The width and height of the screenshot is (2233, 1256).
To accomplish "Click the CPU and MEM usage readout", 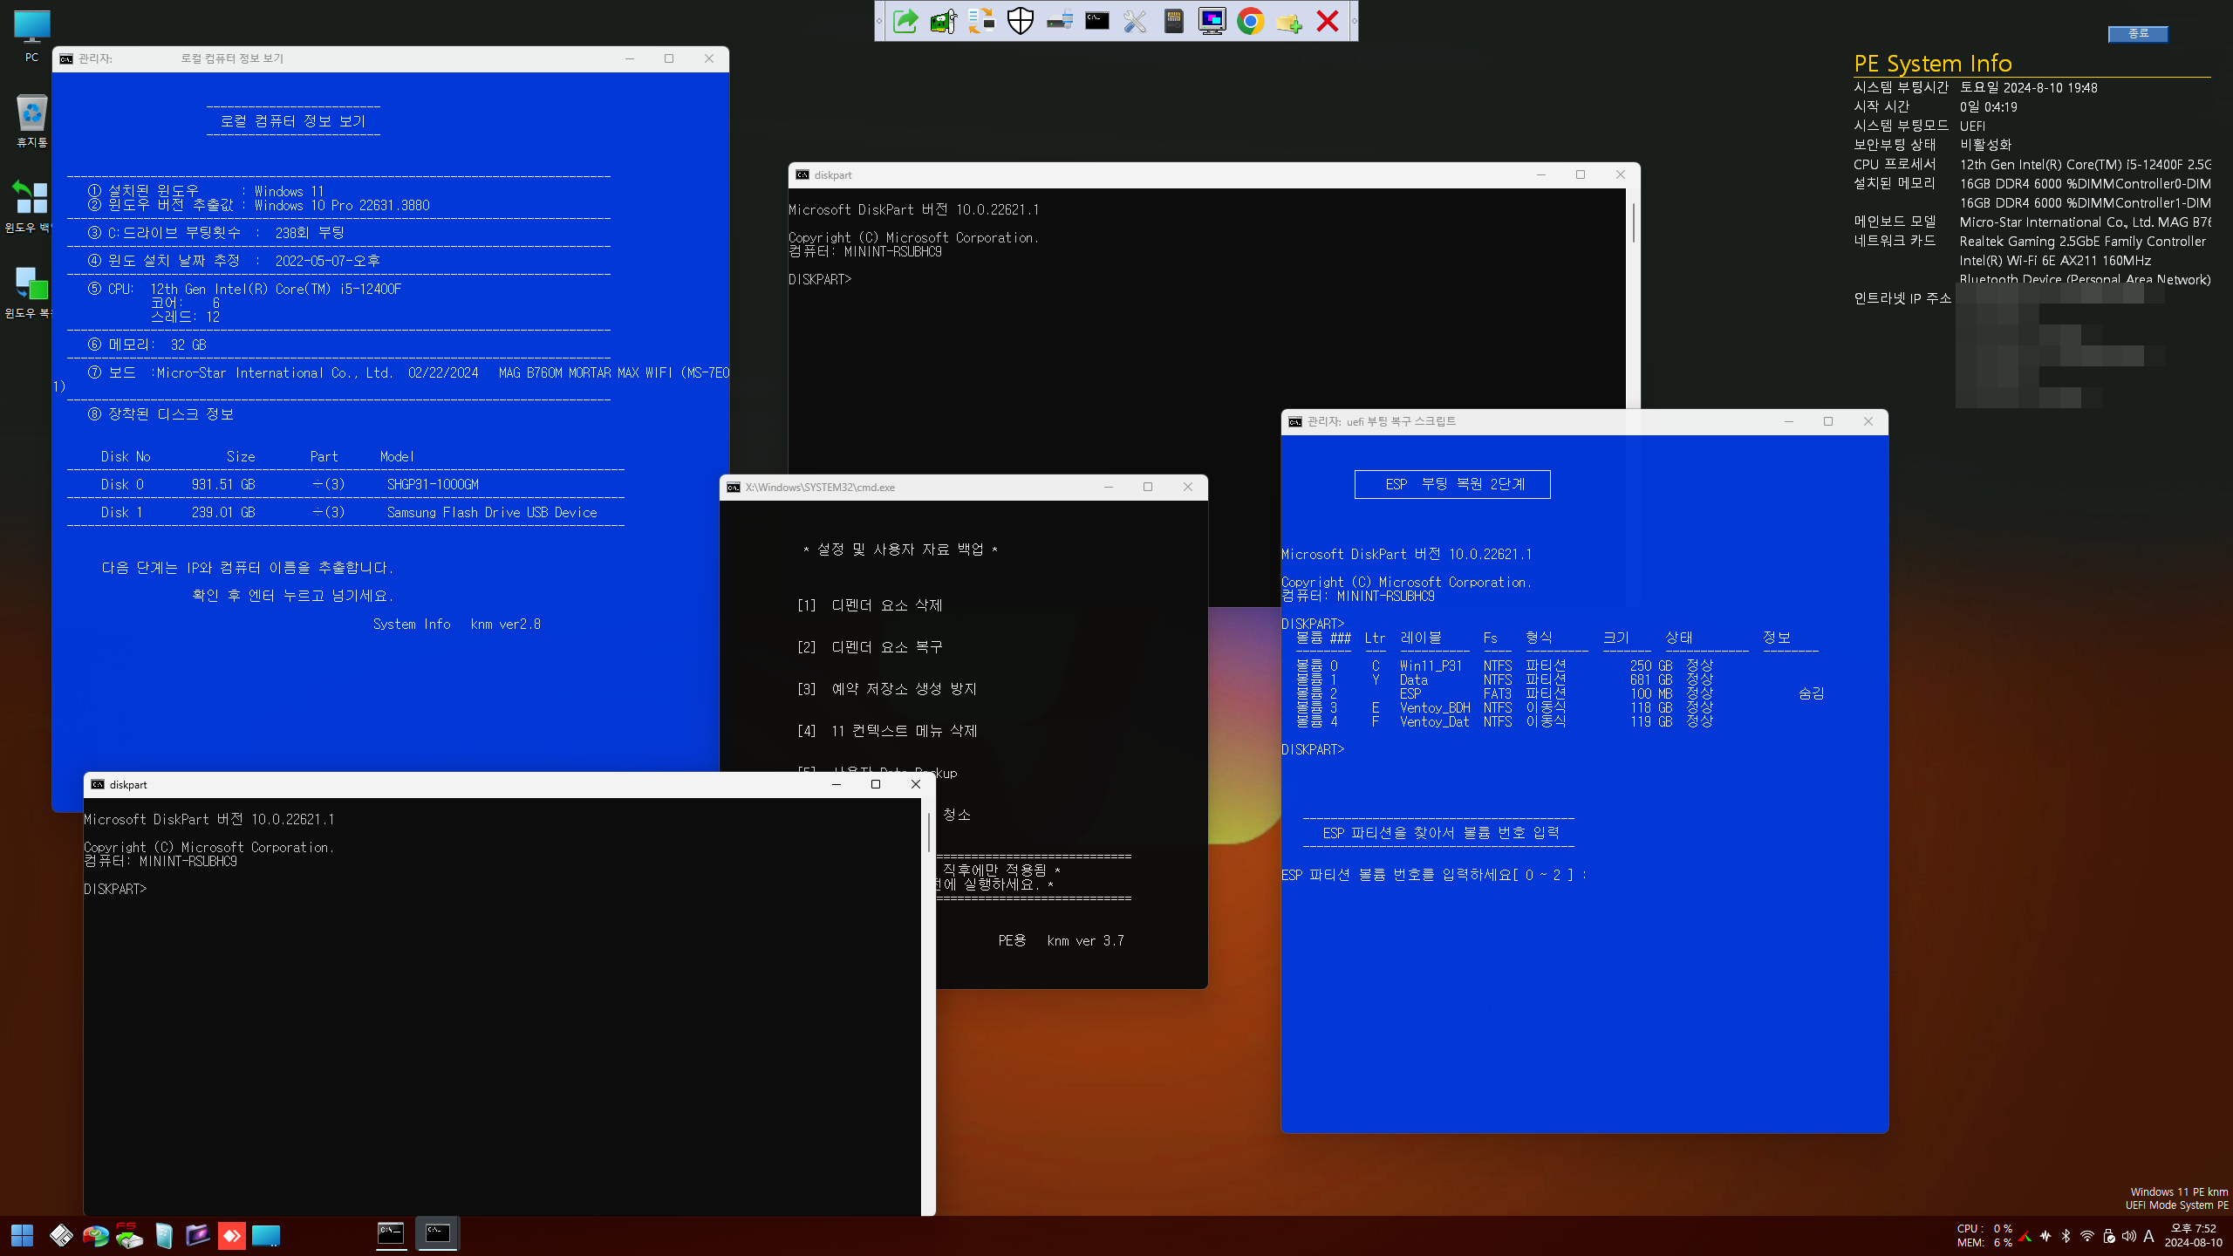I will 1984,1236.
